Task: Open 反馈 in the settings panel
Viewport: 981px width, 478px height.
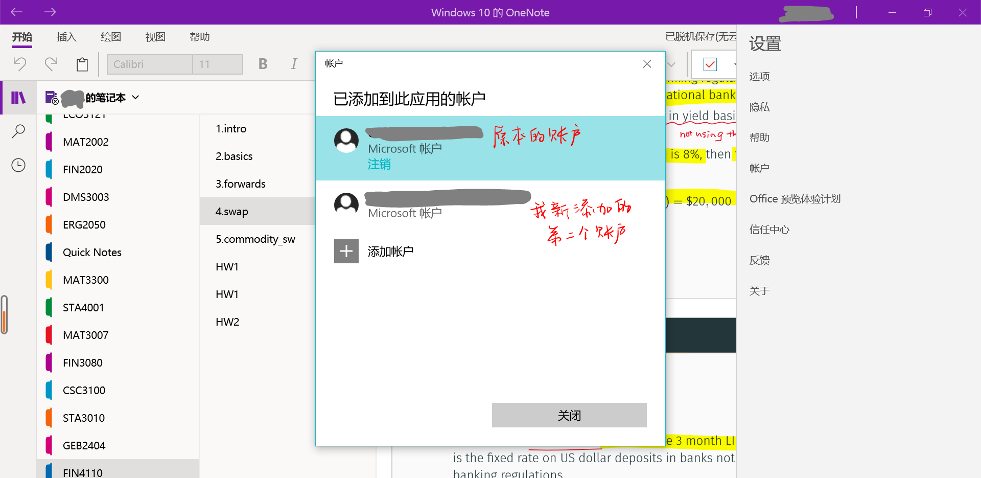Action: point(759,260)
